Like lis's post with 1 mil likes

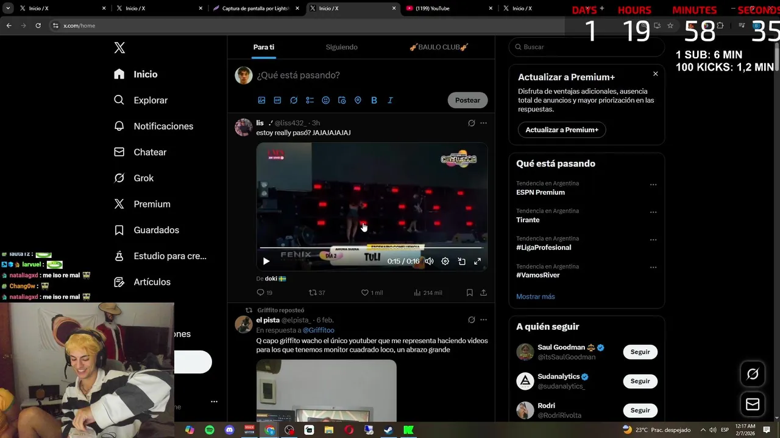372,293
